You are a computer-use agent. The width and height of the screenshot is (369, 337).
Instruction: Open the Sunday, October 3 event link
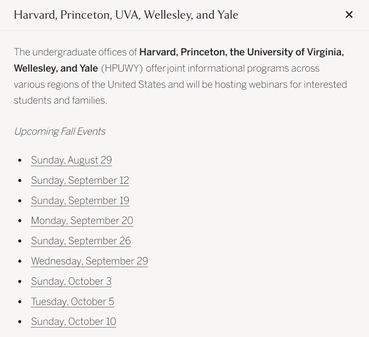[71, 281]
